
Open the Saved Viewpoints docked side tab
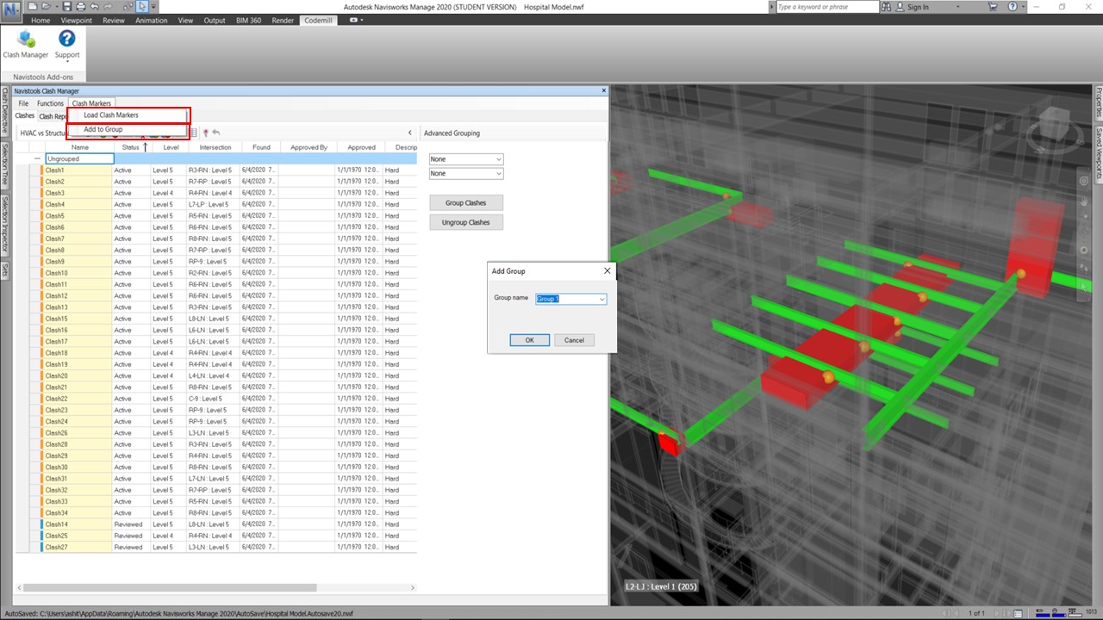[x=1099, y=155]
